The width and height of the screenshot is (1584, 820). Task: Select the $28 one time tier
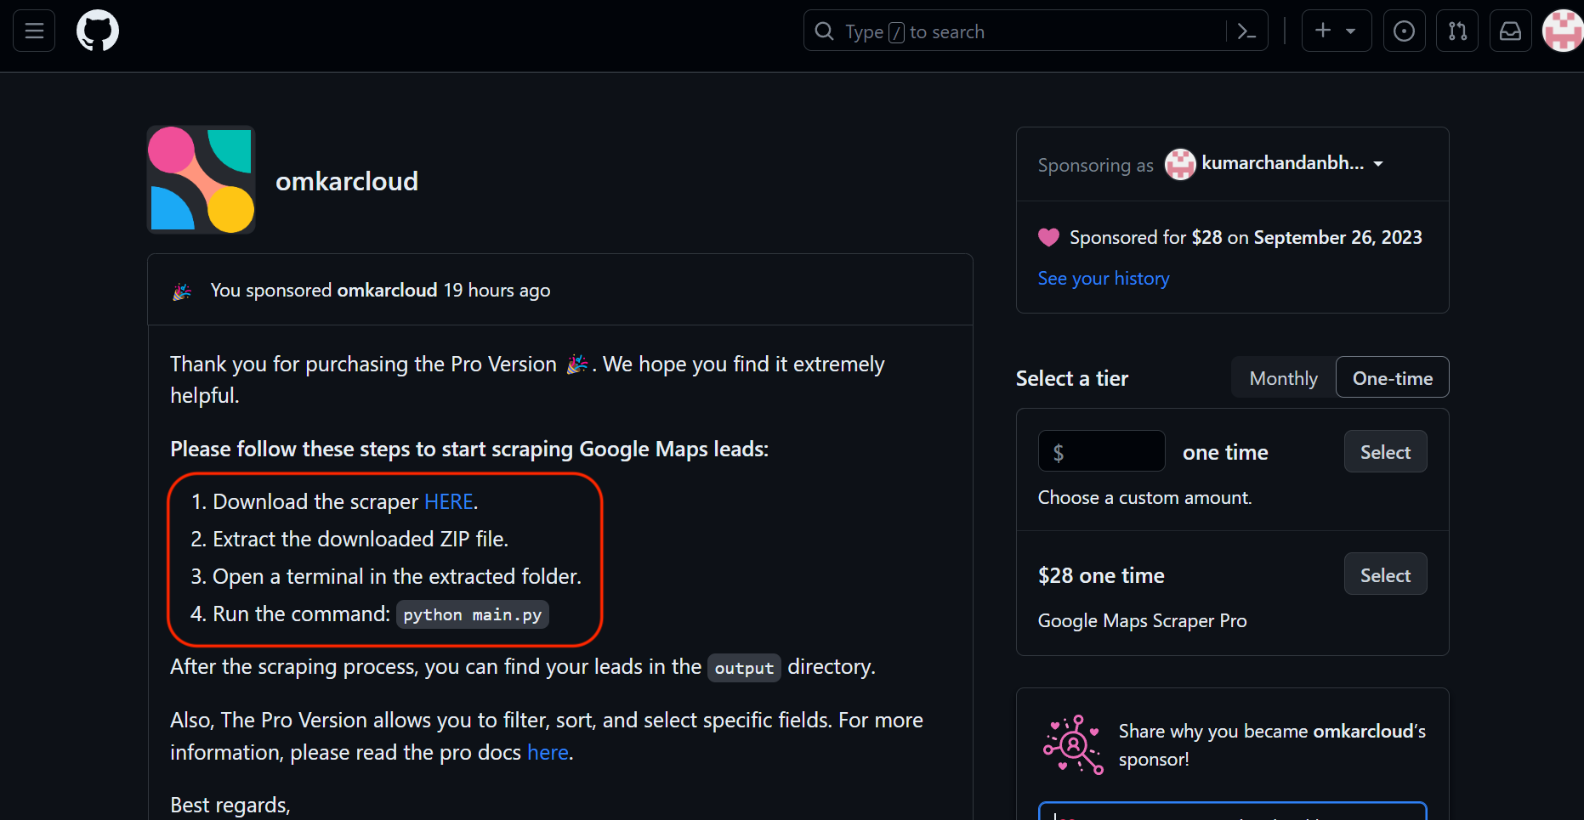pos(1385,575)
